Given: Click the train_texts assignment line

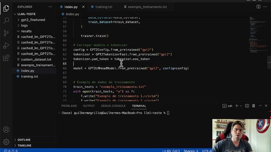Looking at the screenshot, I should click(x=110, y=87).
